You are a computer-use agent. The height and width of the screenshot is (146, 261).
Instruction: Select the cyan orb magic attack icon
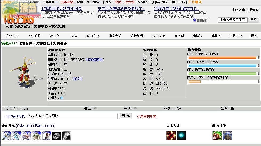click(181, 136)
